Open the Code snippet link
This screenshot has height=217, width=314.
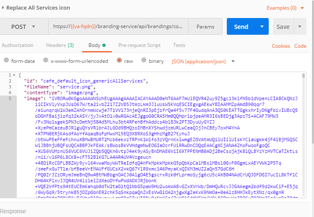300,46
